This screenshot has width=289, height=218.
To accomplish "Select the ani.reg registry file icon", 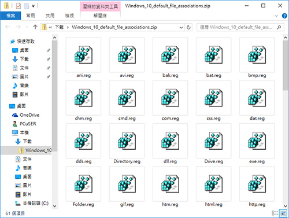I will pyautogui.click(x=83, y=55).
